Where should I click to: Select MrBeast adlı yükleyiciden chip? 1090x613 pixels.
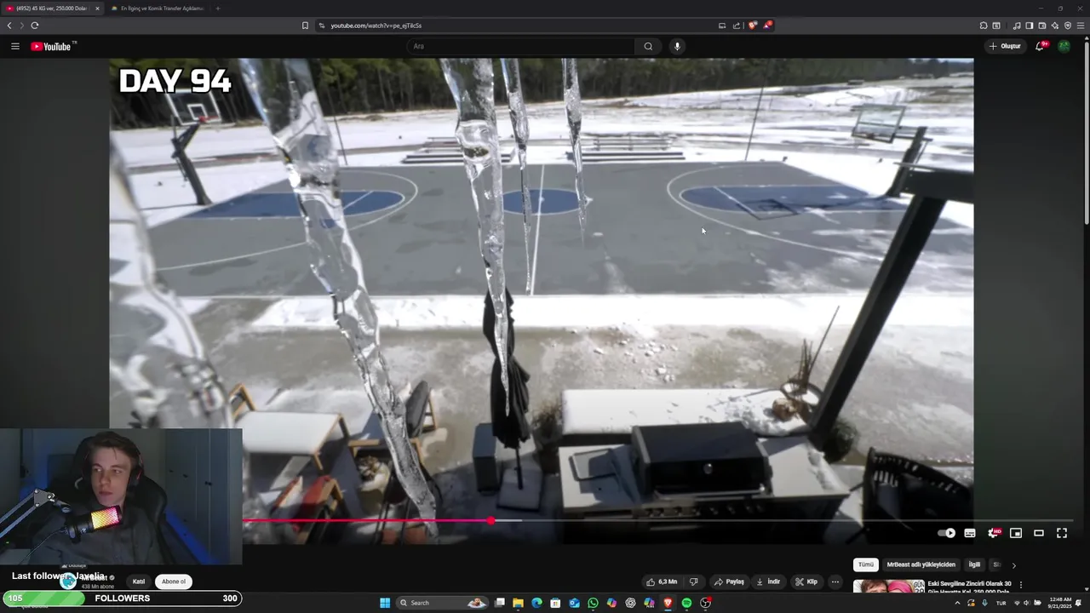click(x=921, y=564)
